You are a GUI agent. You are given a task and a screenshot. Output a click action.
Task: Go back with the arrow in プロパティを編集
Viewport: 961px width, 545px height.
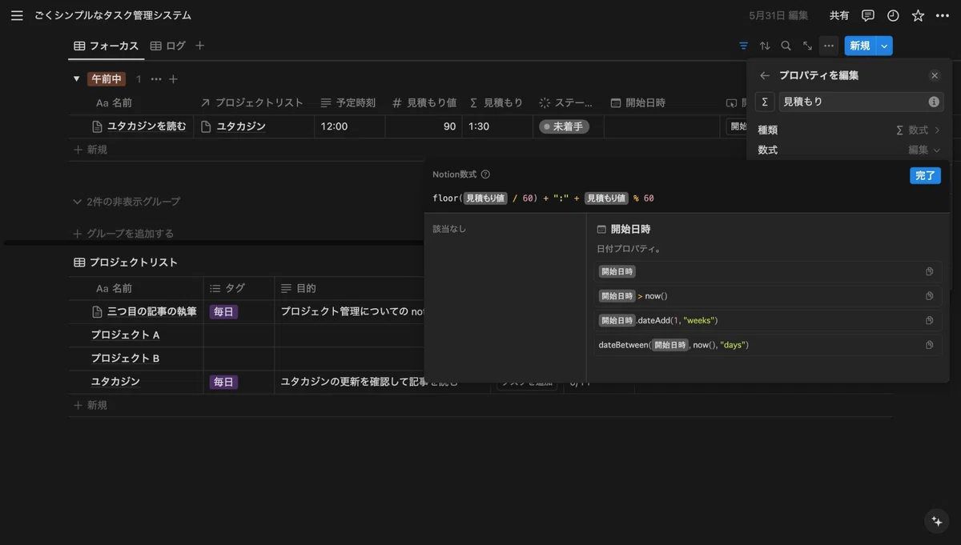765,75
